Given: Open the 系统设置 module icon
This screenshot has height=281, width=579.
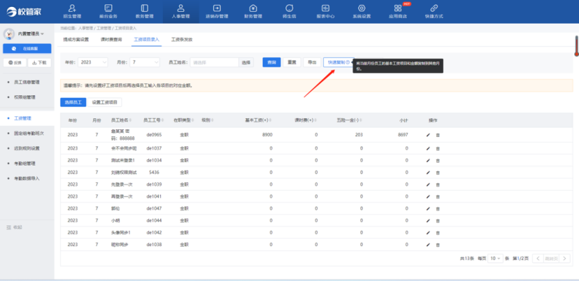Looking at the screenshot, I should tap(361, 9).
